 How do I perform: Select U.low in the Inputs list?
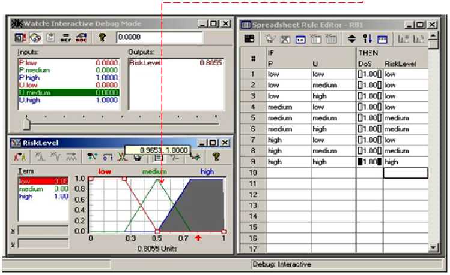click(x=68, y=85)
